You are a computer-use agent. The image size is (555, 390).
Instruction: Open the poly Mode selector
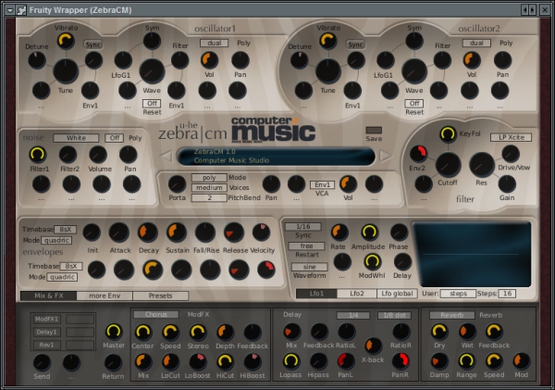(209, 178)
